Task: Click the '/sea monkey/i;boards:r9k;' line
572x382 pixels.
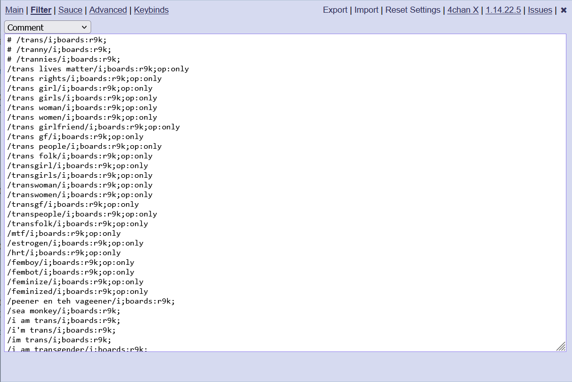Action: 64,311
